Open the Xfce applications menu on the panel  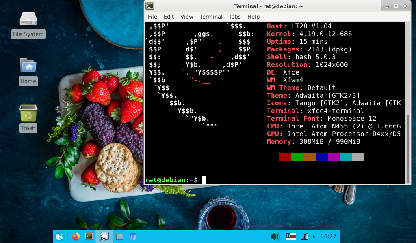click(60, 237)
